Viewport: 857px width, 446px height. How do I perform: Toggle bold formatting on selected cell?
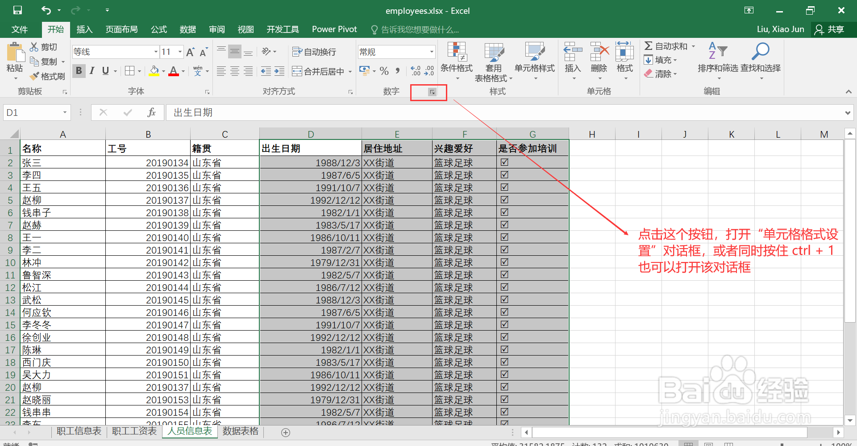click(x=79, y=70)
